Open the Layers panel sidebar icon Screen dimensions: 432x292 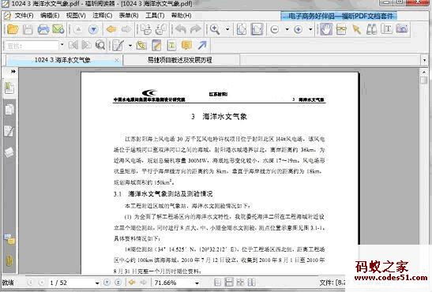[9, 152]
